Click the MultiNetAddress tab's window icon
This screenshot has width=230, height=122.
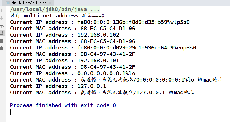8,3
